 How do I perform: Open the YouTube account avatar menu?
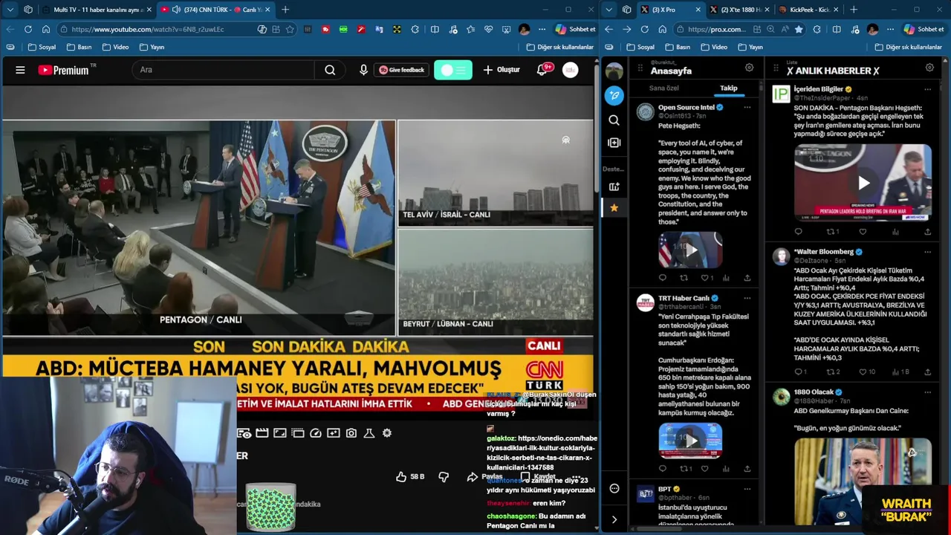click(x=570, y=70)
